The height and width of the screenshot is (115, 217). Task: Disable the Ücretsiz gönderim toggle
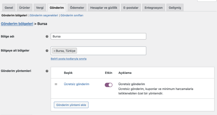click(x=108, y=85)
